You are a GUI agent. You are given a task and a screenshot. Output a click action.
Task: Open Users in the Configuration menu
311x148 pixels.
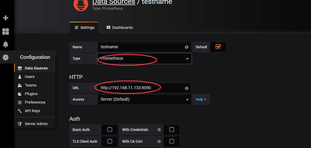pyautogui.click(x=30, y=77)
